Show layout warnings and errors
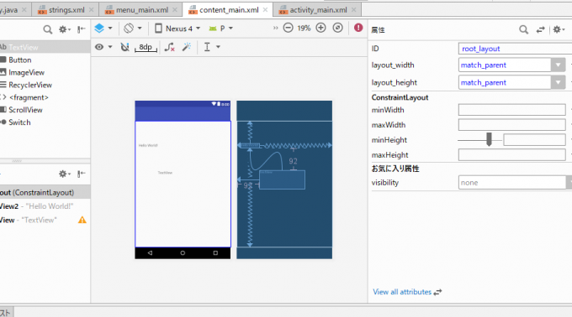 coord(358,28)
